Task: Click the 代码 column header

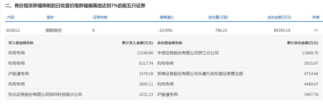Action: click(11, 17)
